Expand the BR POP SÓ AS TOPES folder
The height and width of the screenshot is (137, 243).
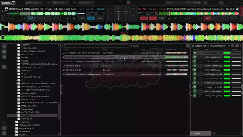point(17,112)
